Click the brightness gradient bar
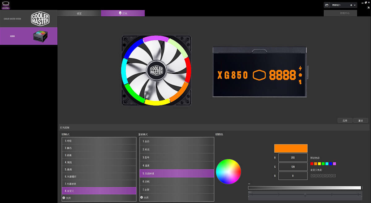 click(305, 188)
